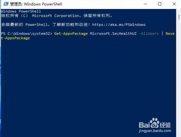Click empty terminal area below the command
The height and width of the screenshot is (137, 181).
[x=88, y=81]
